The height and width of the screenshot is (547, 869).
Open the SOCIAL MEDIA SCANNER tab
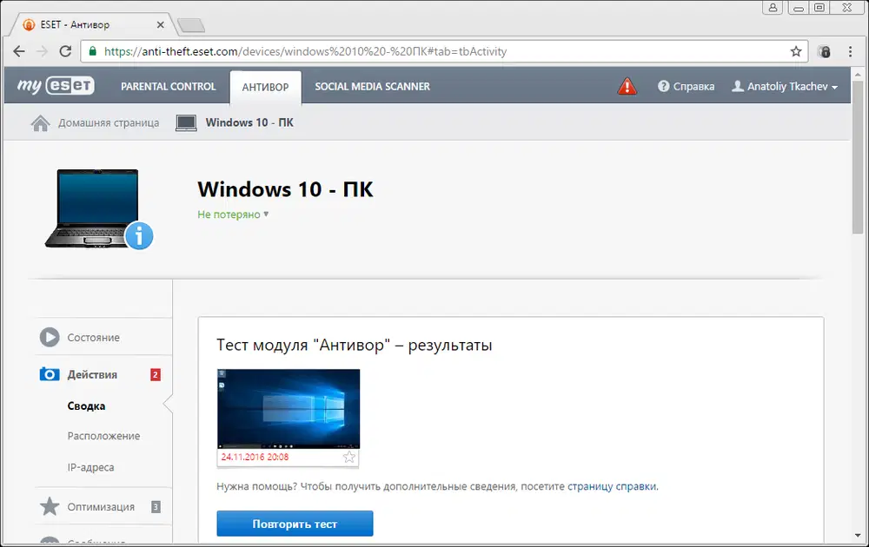coord(372,86)
